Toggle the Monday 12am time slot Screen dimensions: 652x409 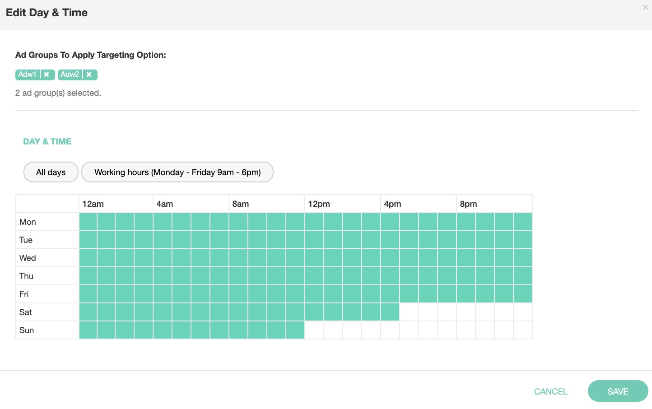pyautogui.click(x=88, y=222)
